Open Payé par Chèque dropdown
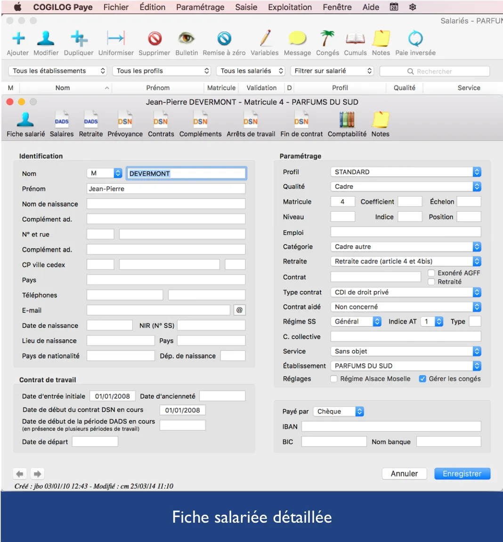The image size is (503, 542). (x=339, y=411)
